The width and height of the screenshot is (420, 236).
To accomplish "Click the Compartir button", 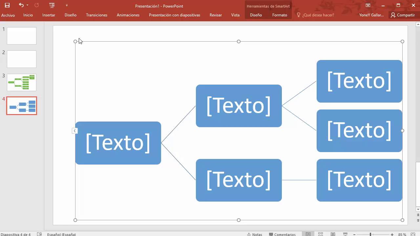I will [403, 15].
